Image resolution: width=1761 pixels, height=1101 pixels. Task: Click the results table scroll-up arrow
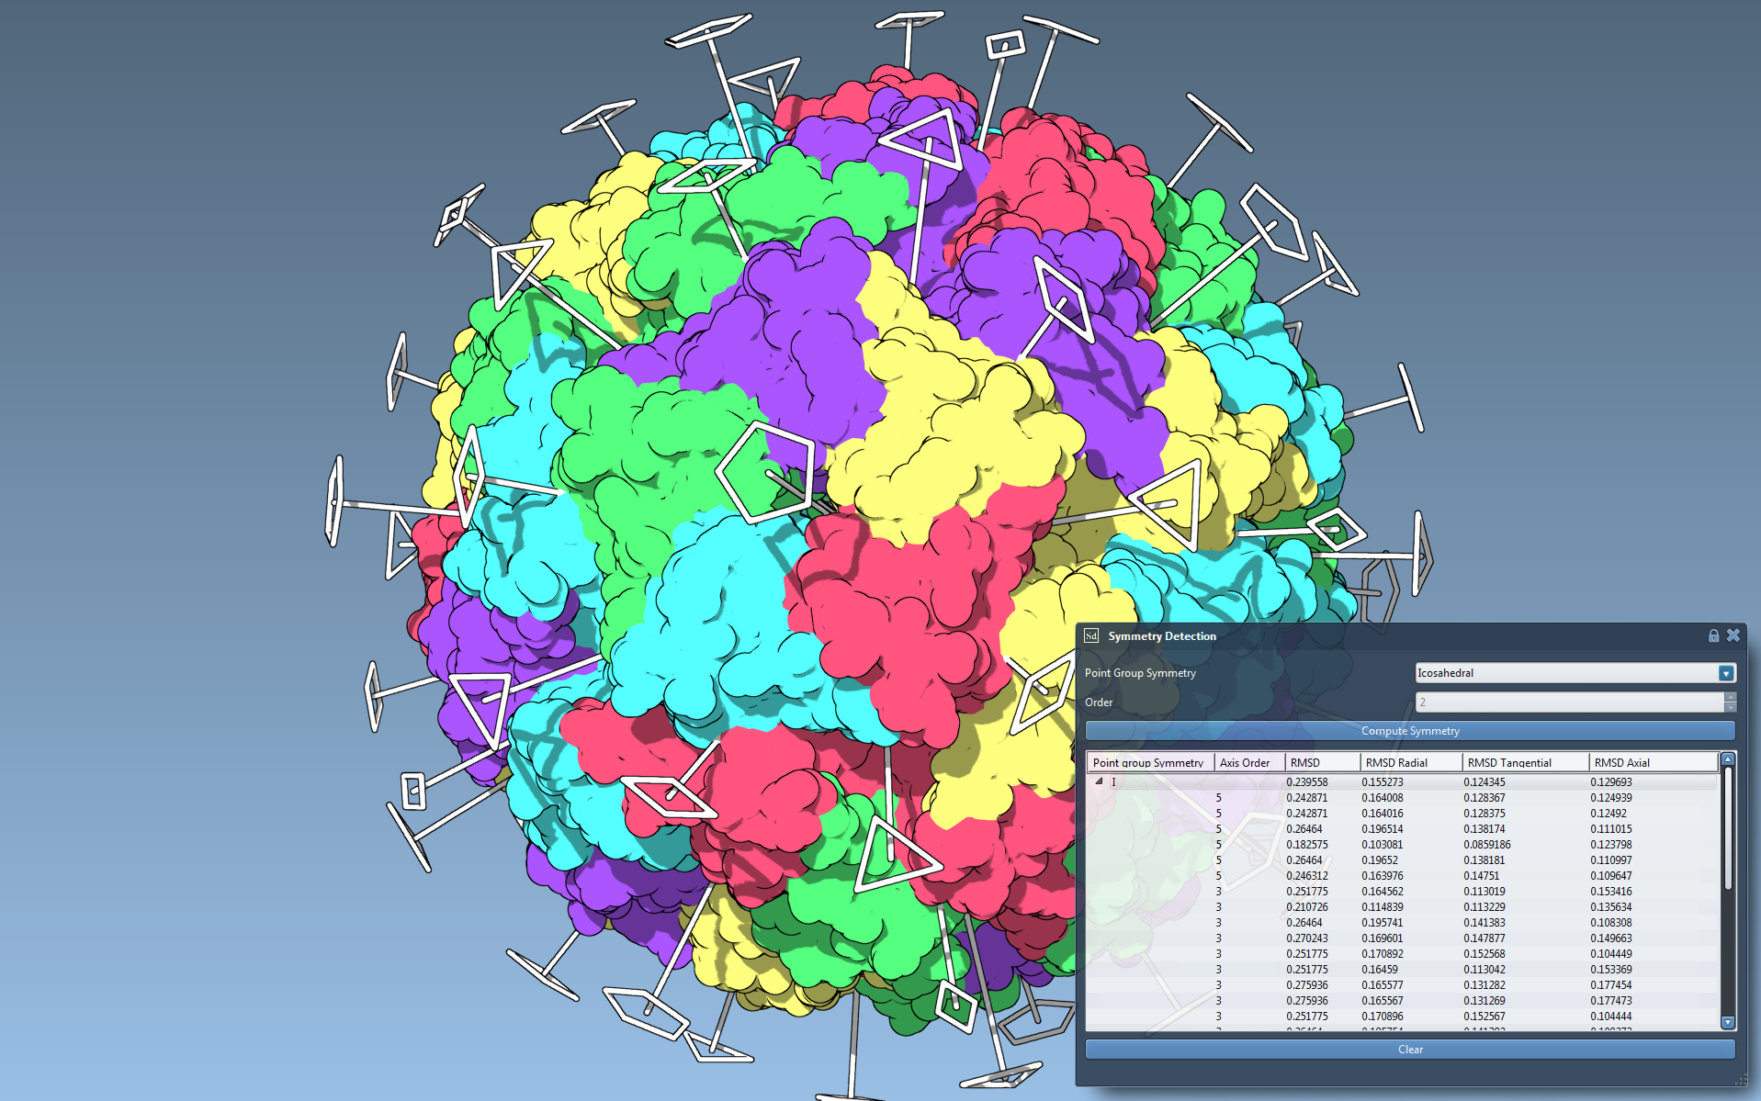tap(1728, 759)
